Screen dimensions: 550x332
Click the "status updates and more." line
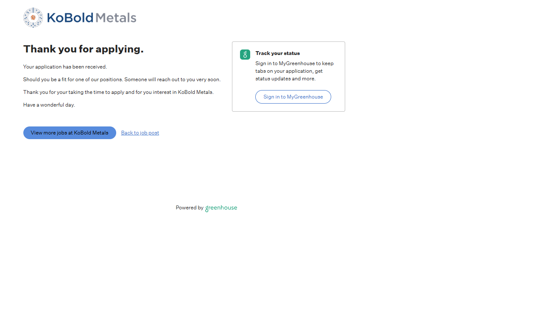tap(285, 79)
